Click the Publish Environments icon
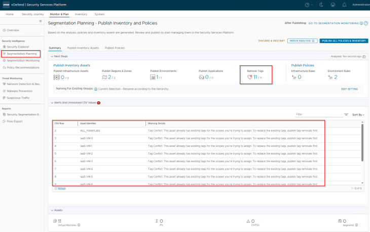Viewport: 370px width, 232px height. click(x=153, y=78)
